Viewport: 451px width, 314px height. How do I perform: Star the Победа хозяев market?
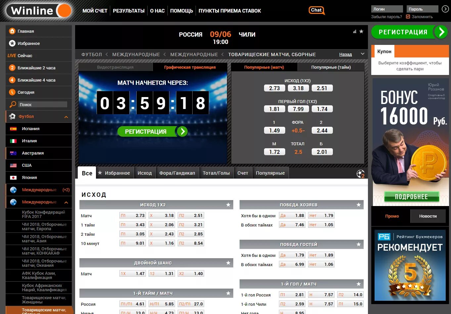pos(358,205)
